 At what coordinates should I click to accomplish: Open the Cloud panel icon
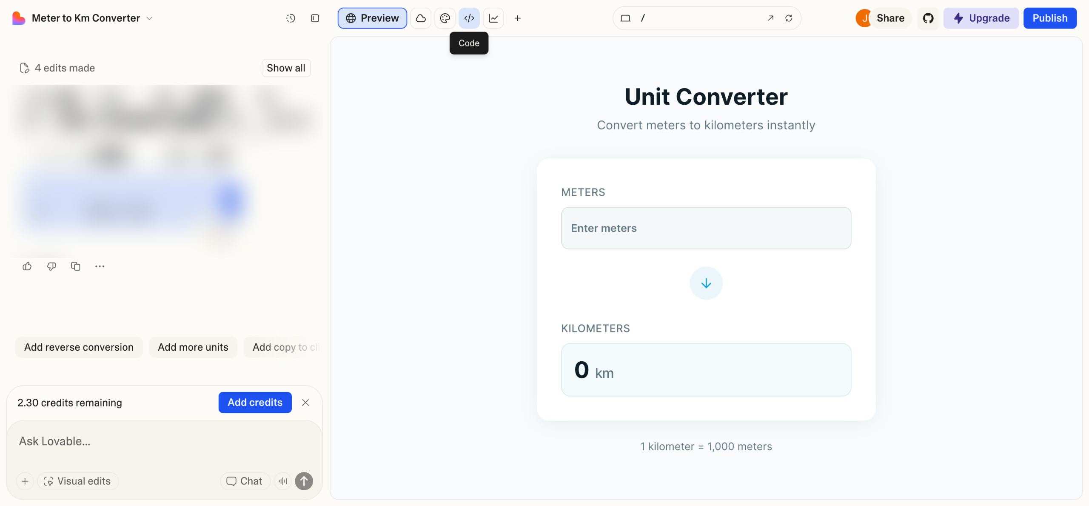(421, 18)
